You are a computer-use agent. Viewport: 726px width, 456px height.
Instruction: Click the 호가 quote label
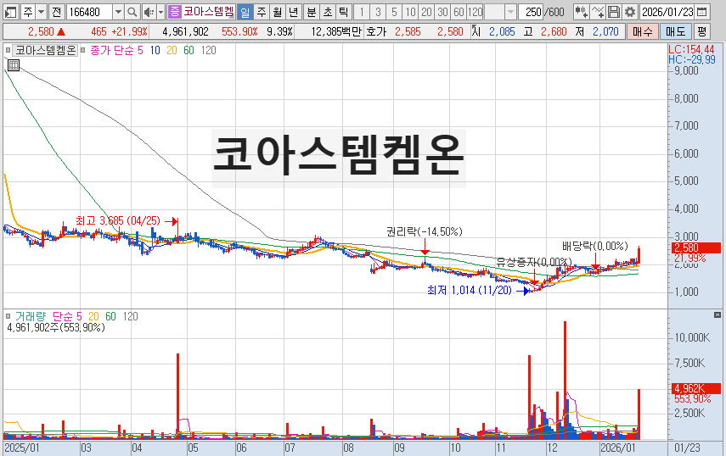pos(376,31)
